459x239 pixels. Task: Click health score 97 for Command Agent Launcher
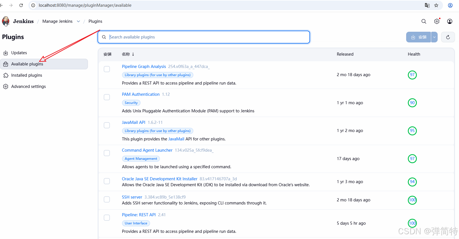pos(412,159)
